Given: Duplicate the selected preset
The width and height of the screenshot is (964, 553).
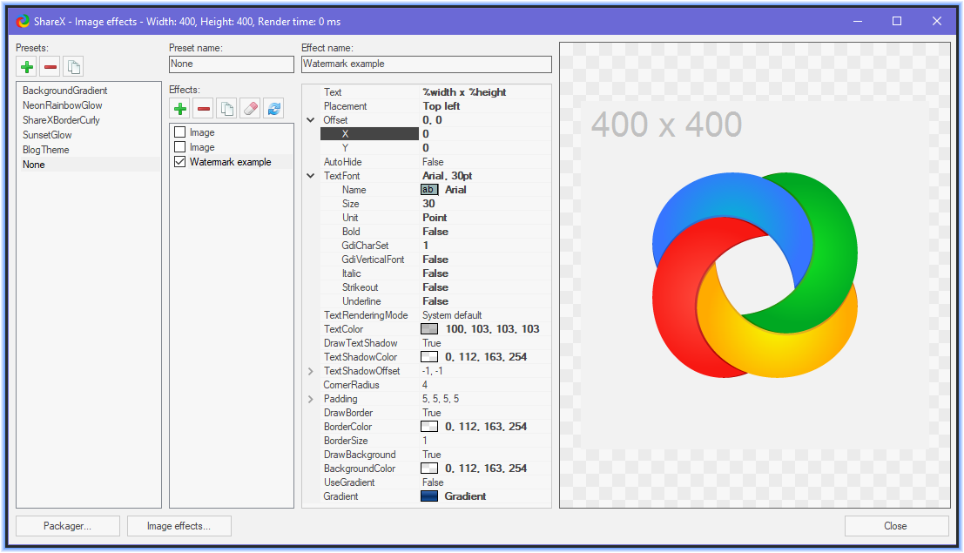Looking at the screenshot, I should coord(73,67).
